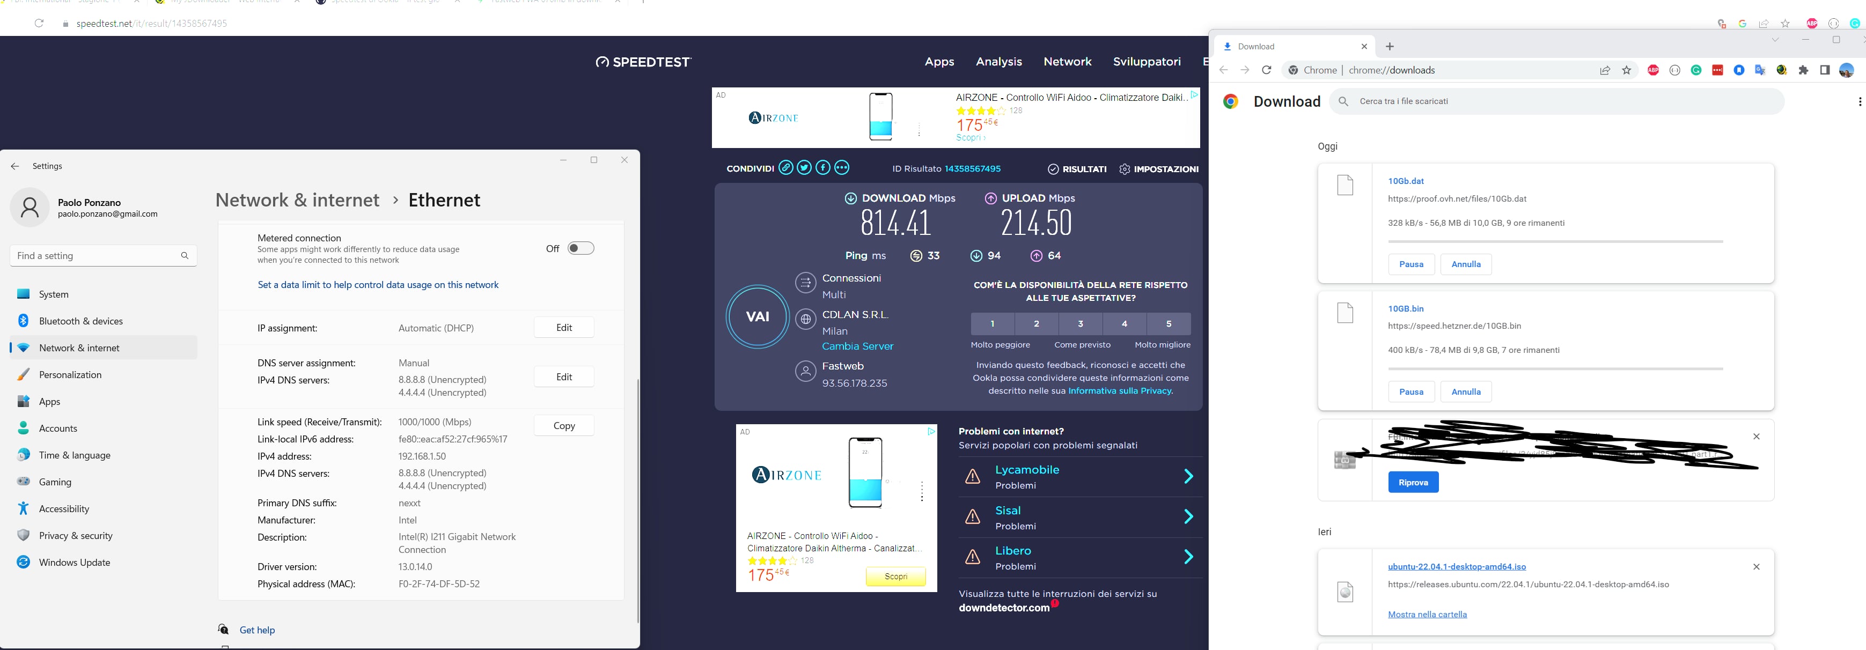The image size is (1866, 650).
Task: Go back in Settings window
Action: coord(15,166)
